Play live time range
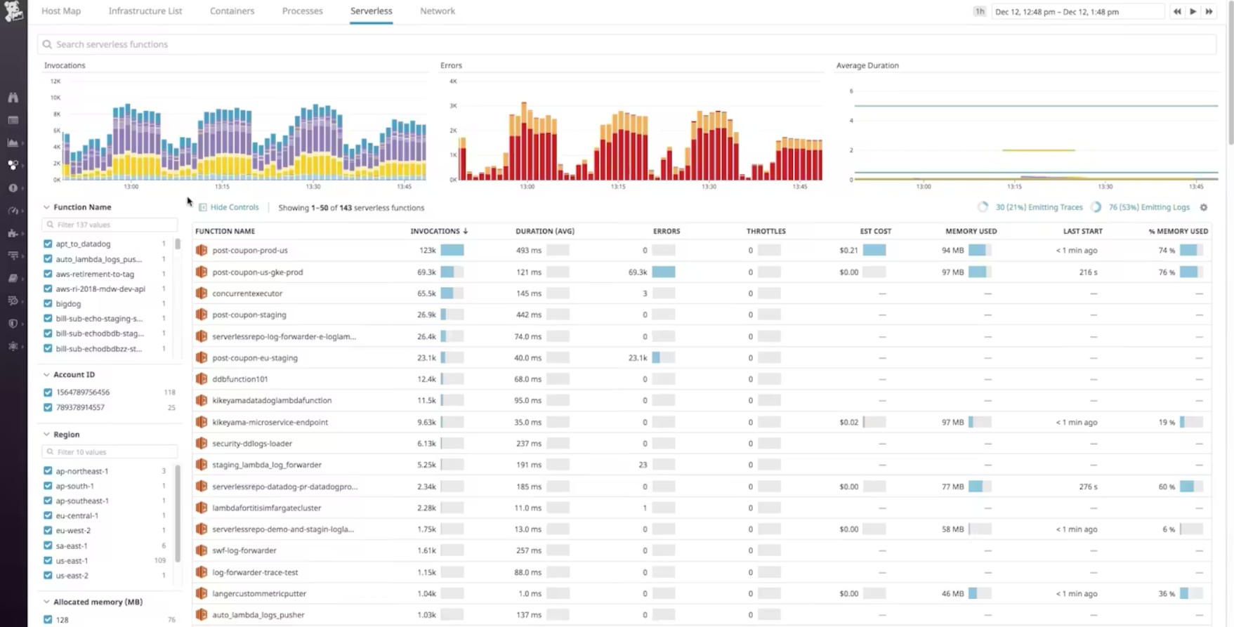 tap(1193, 11)
